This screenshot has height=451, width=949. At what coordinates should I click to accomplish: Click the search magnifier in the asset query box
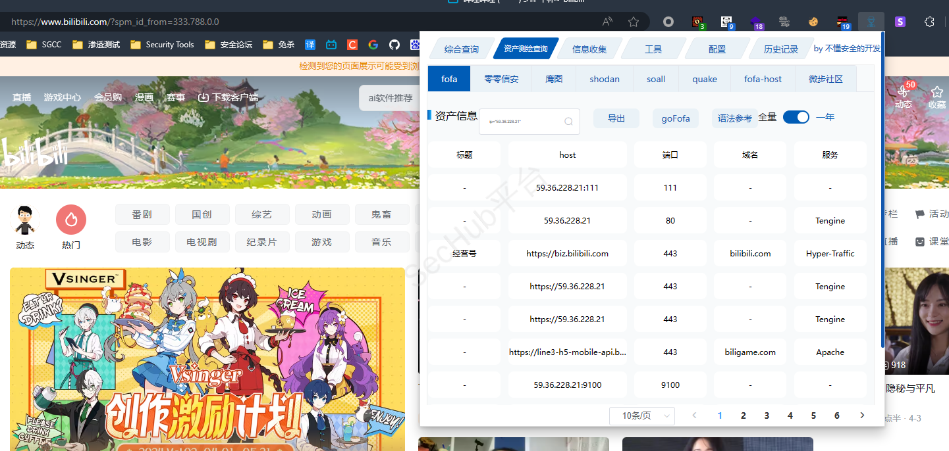[x=568, y=122]
